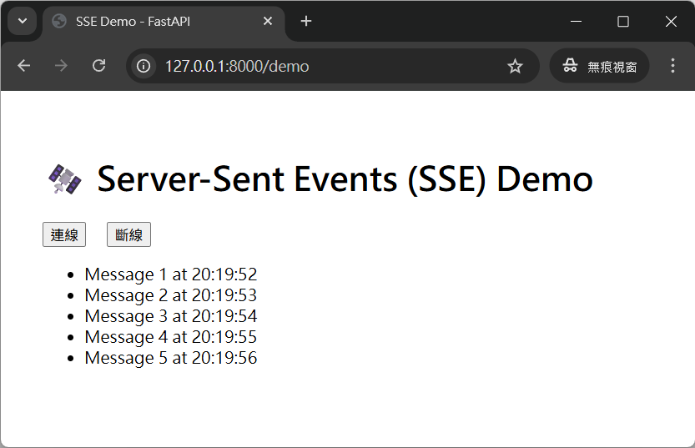Viewport: 695px width, 448px height.
Task: Select the SSE Demo - FastAPI tab
Action: coord(150,22)
